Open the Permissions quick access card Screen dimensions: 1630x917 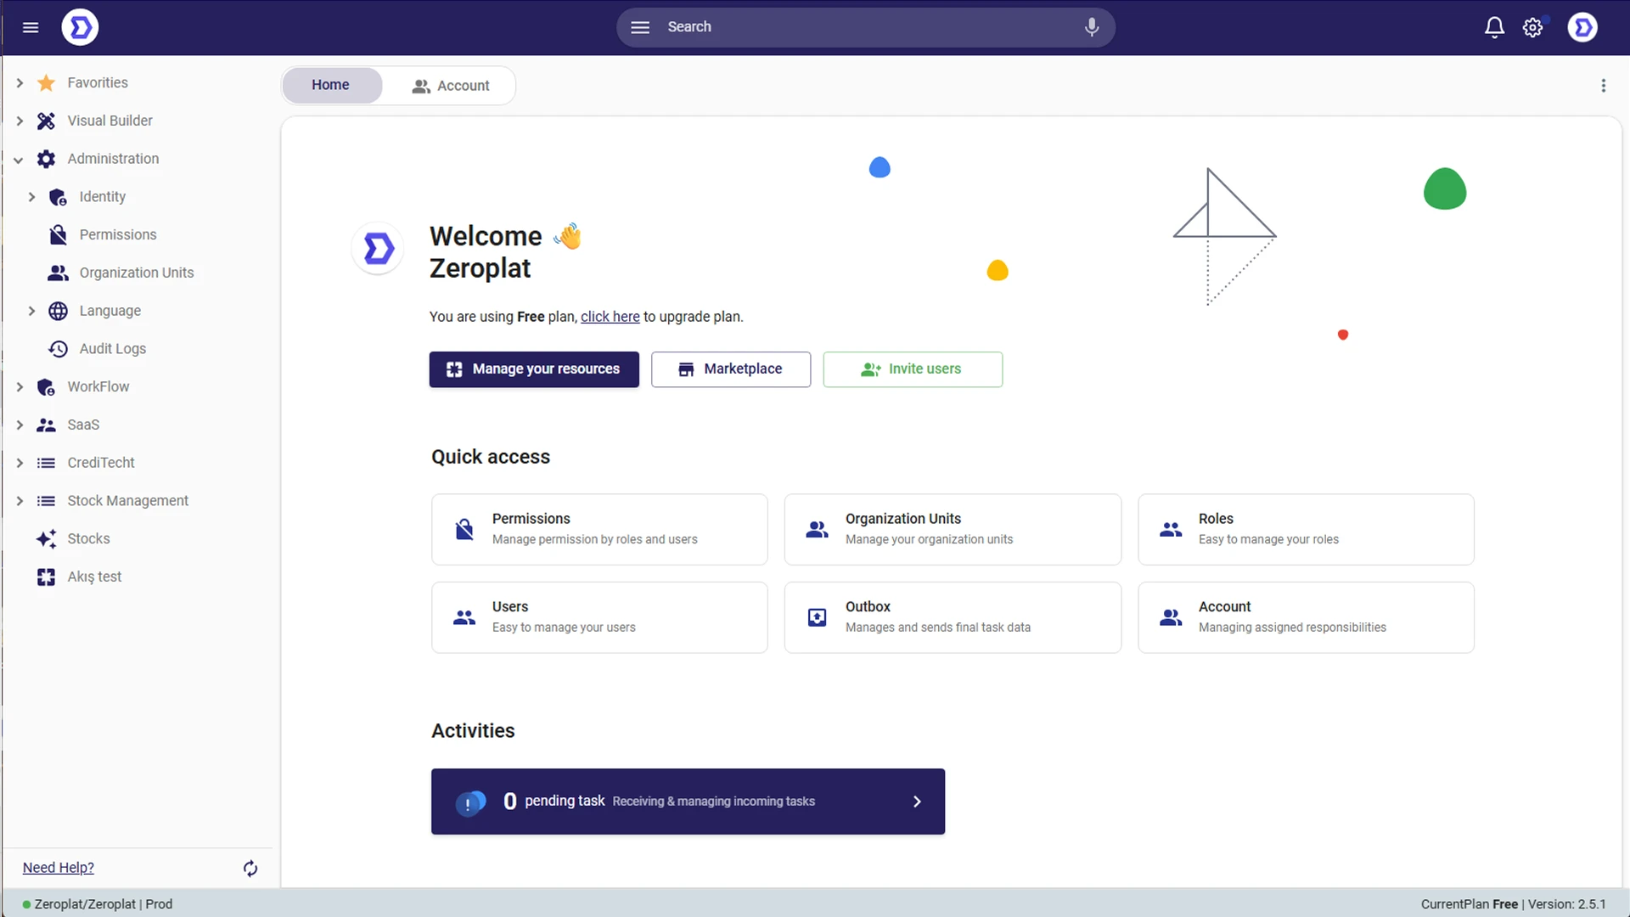(599, 529)
